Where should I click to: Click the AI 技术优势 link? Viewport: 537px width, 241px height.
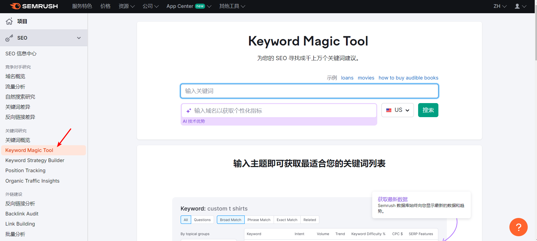point(194,121)
